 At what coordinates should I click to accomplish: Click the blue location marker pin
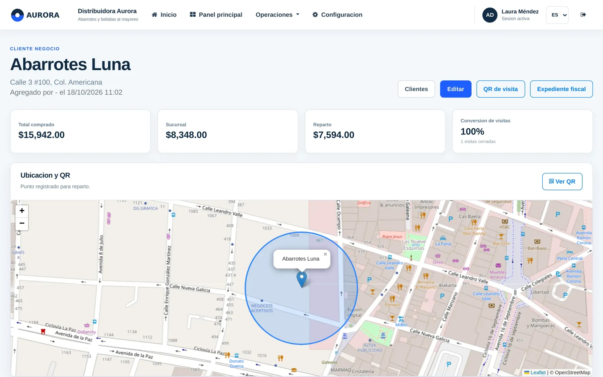click(302, 279)
